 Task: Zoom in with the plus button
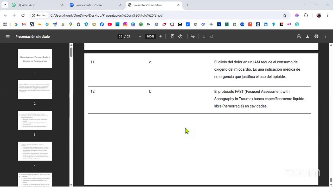(x=161, y=36)
